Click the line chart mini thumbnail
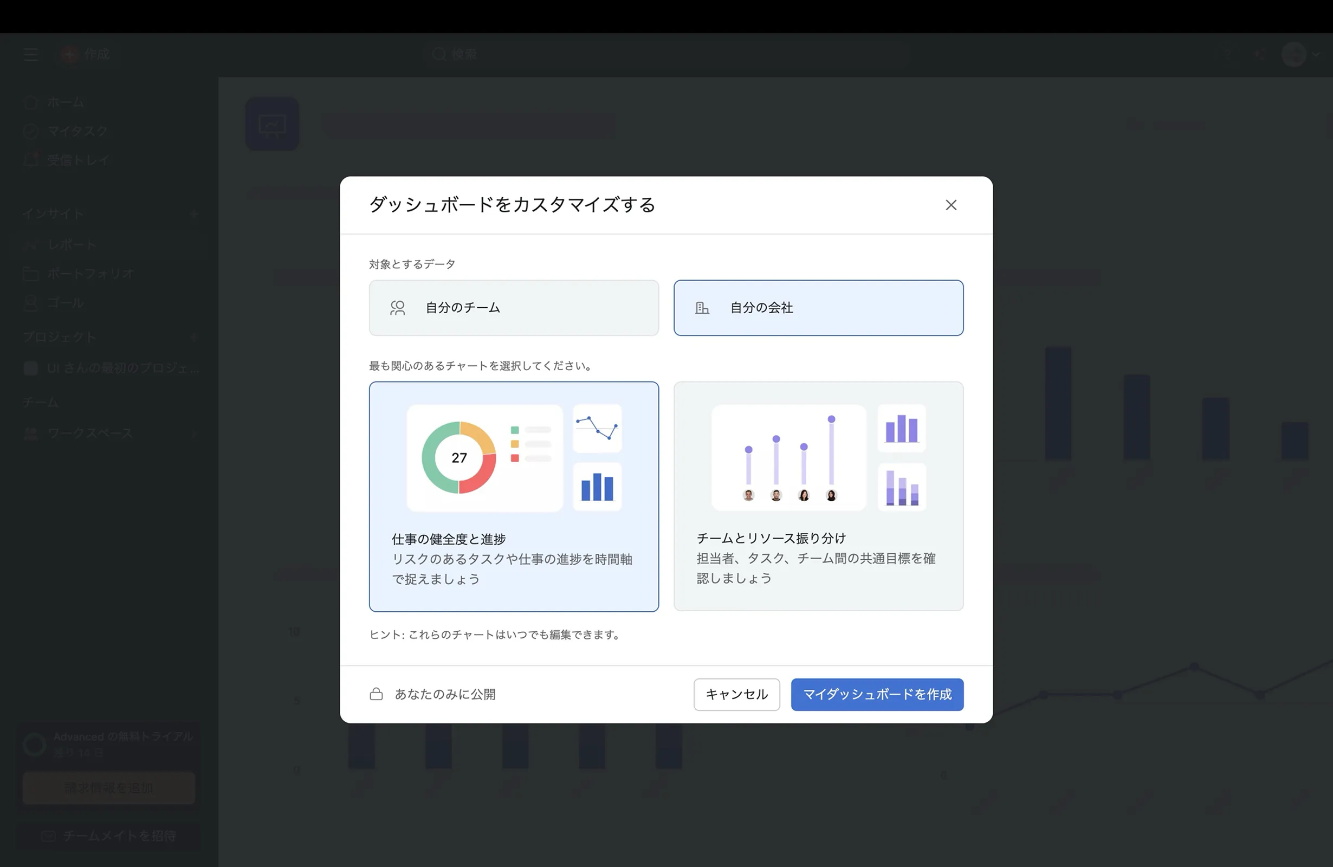This screenshot has height=867, width=1333. [597, 428]
